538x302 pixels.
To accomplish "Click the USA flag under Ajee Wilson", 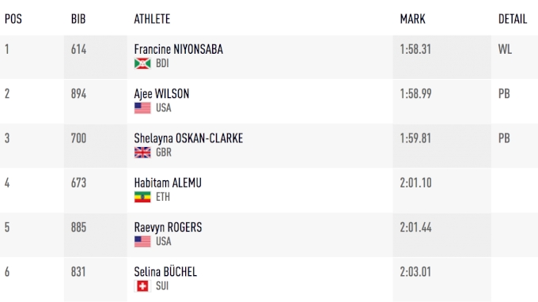I will (x=142, y=108).
